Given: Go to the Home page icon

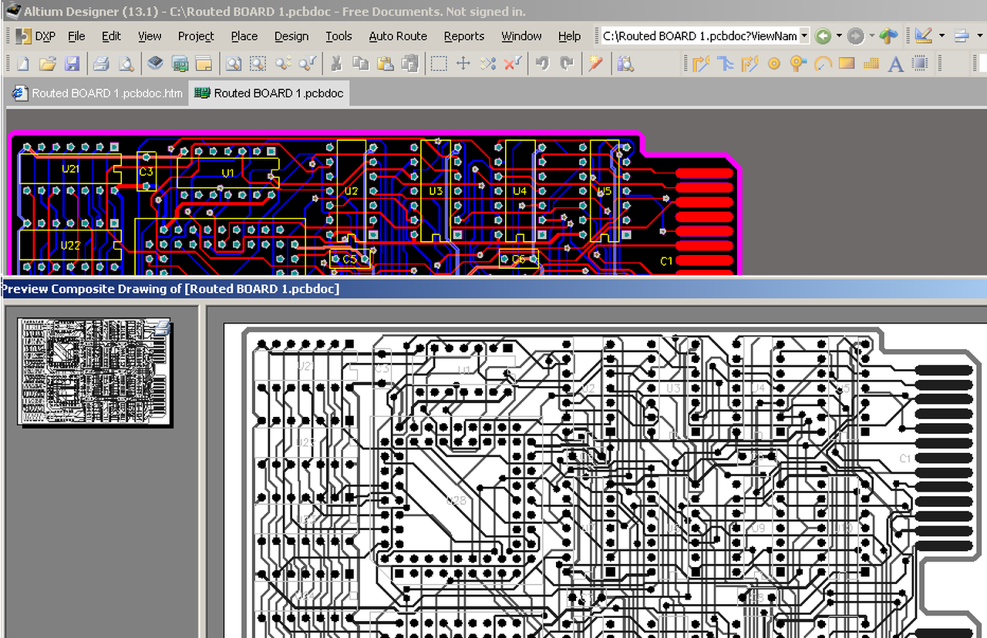Looking at the screenshot, I should pos(889,35).
